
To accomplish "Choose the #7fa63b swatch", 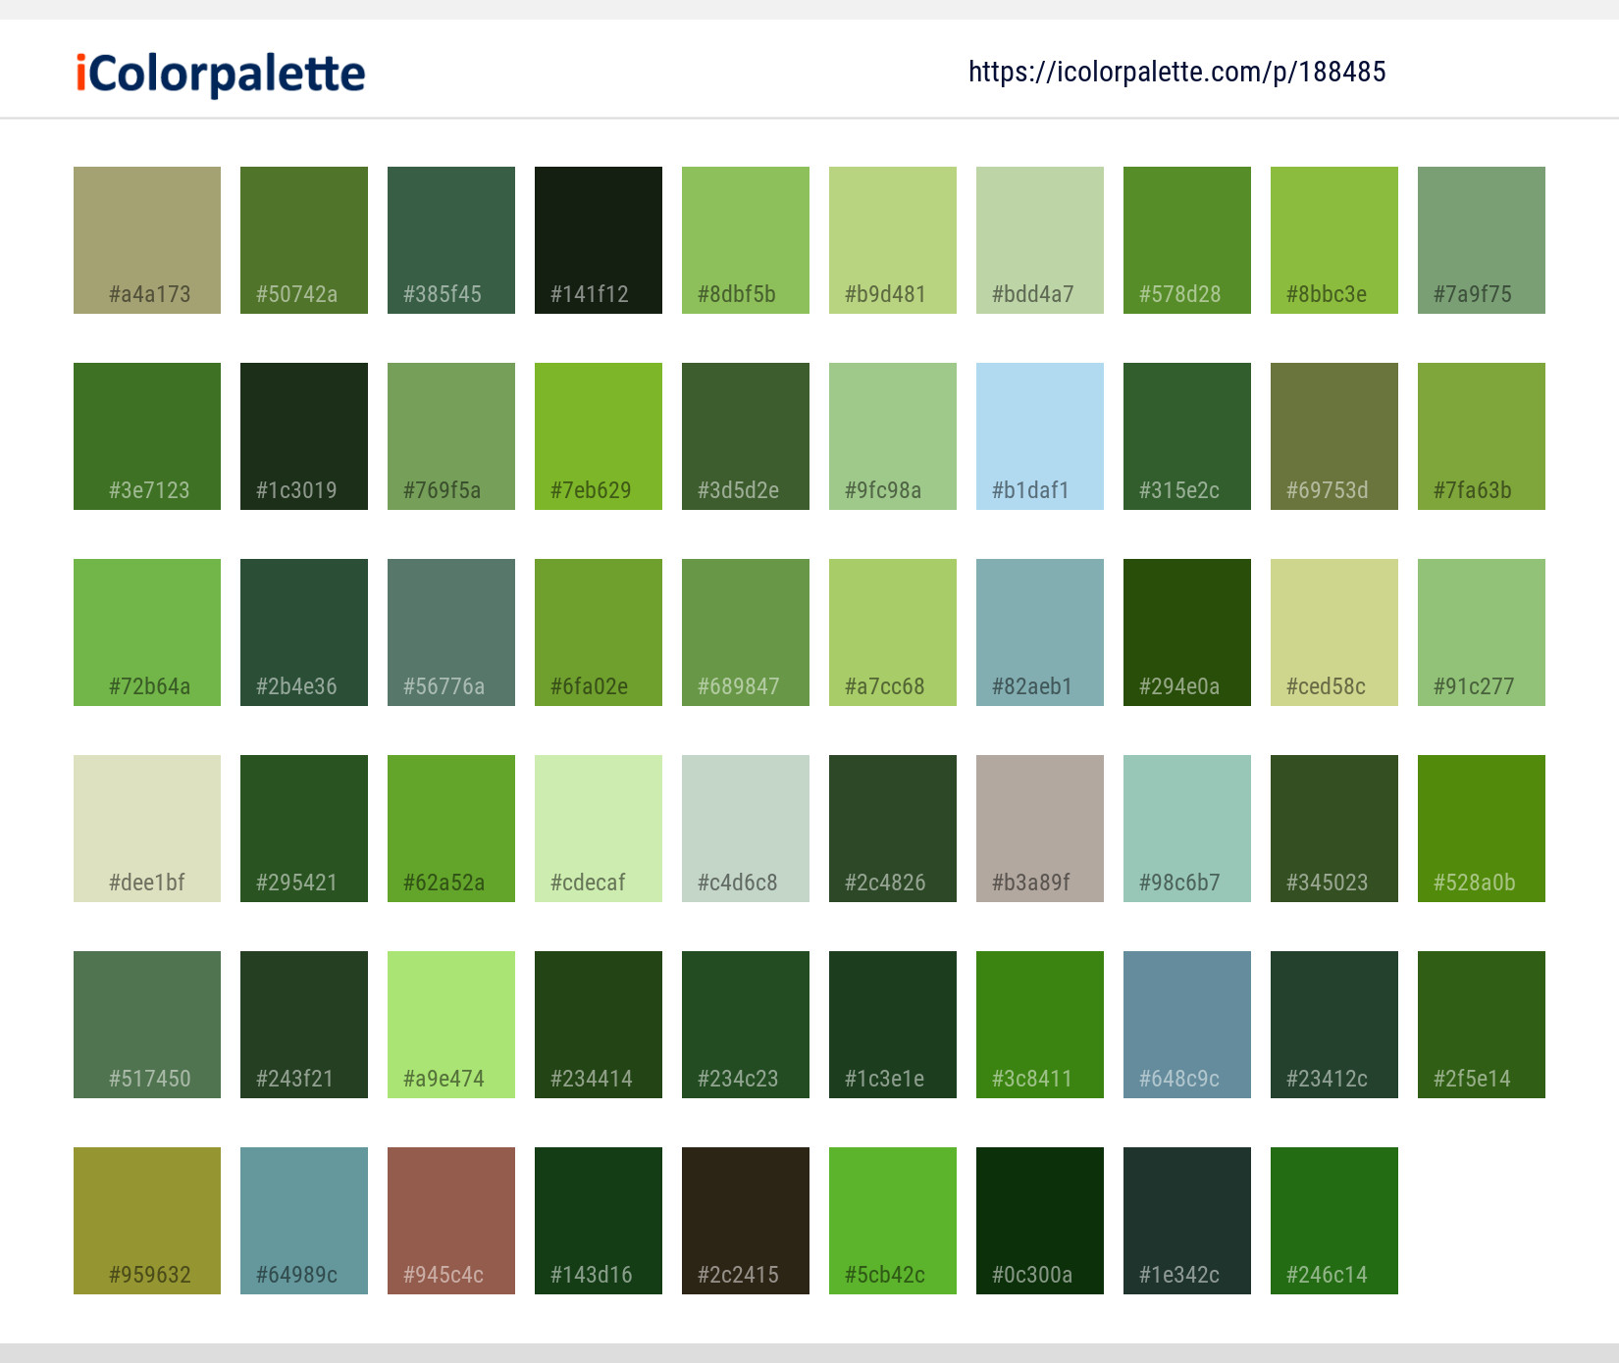I will (x=1482, y=436).
